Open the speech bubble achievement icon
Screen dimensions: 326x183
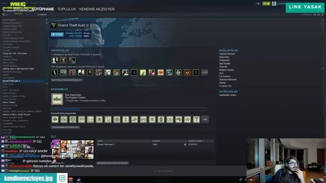pyautogui.click(x=55, y=119)
